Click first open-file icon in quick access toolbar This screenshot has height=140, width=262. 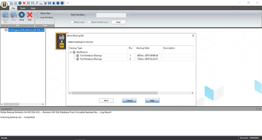(x=11, y=3)
